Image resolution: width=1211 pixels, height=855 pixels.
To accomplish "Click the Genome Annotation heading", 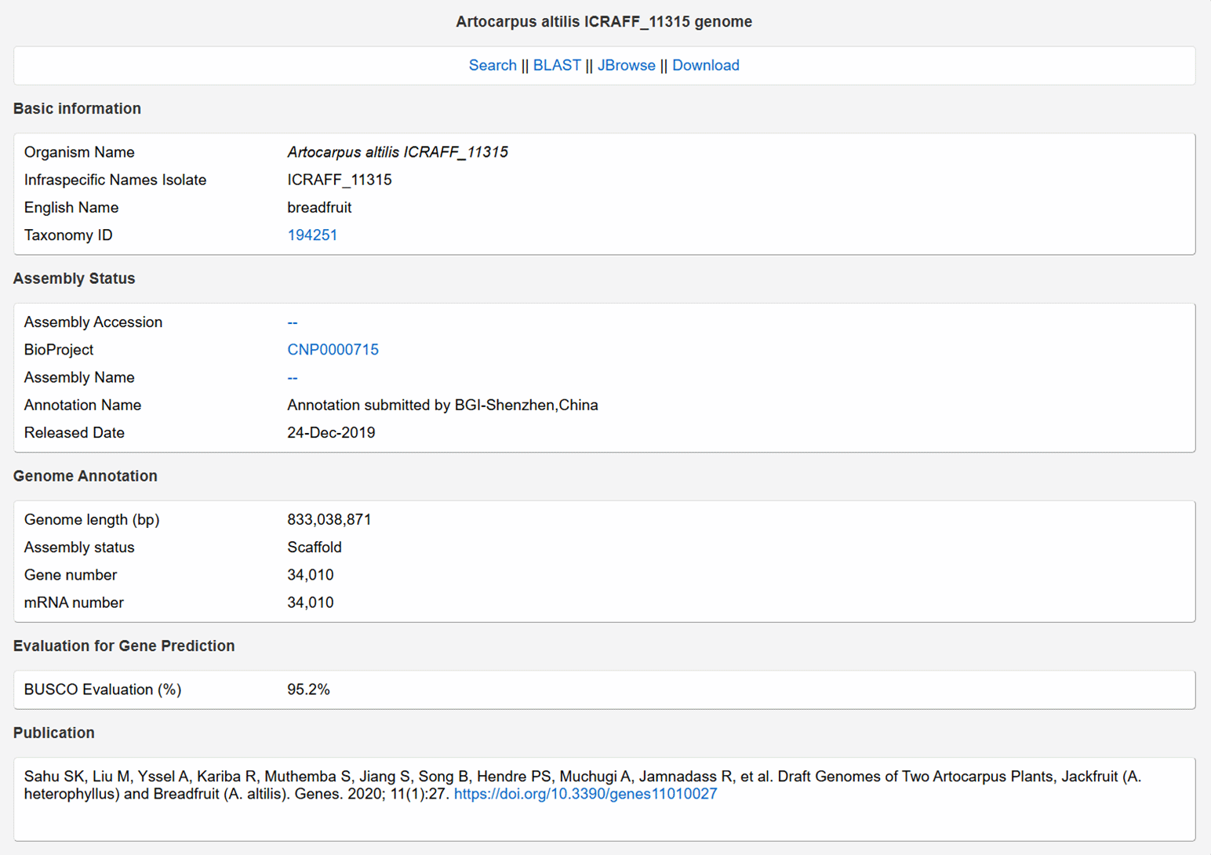I will tap(85, 476).
